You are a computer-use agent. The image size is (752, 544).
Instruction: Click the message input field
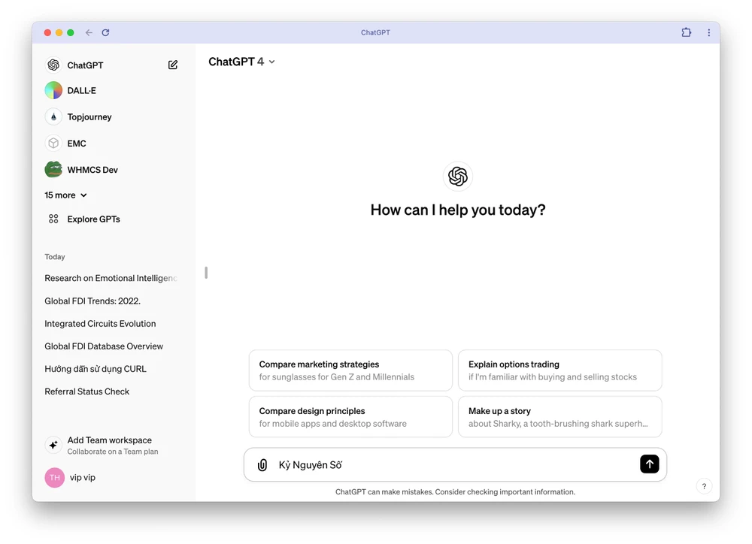[451, 465]
